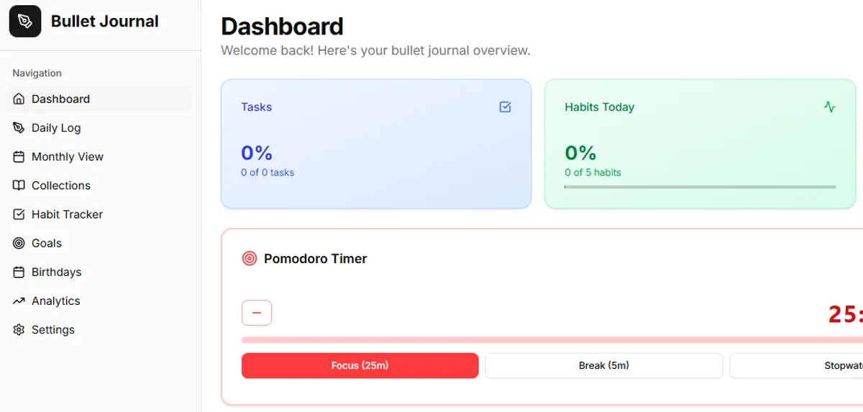
Task: Click the Collections book icon
Action: [19, 186]
